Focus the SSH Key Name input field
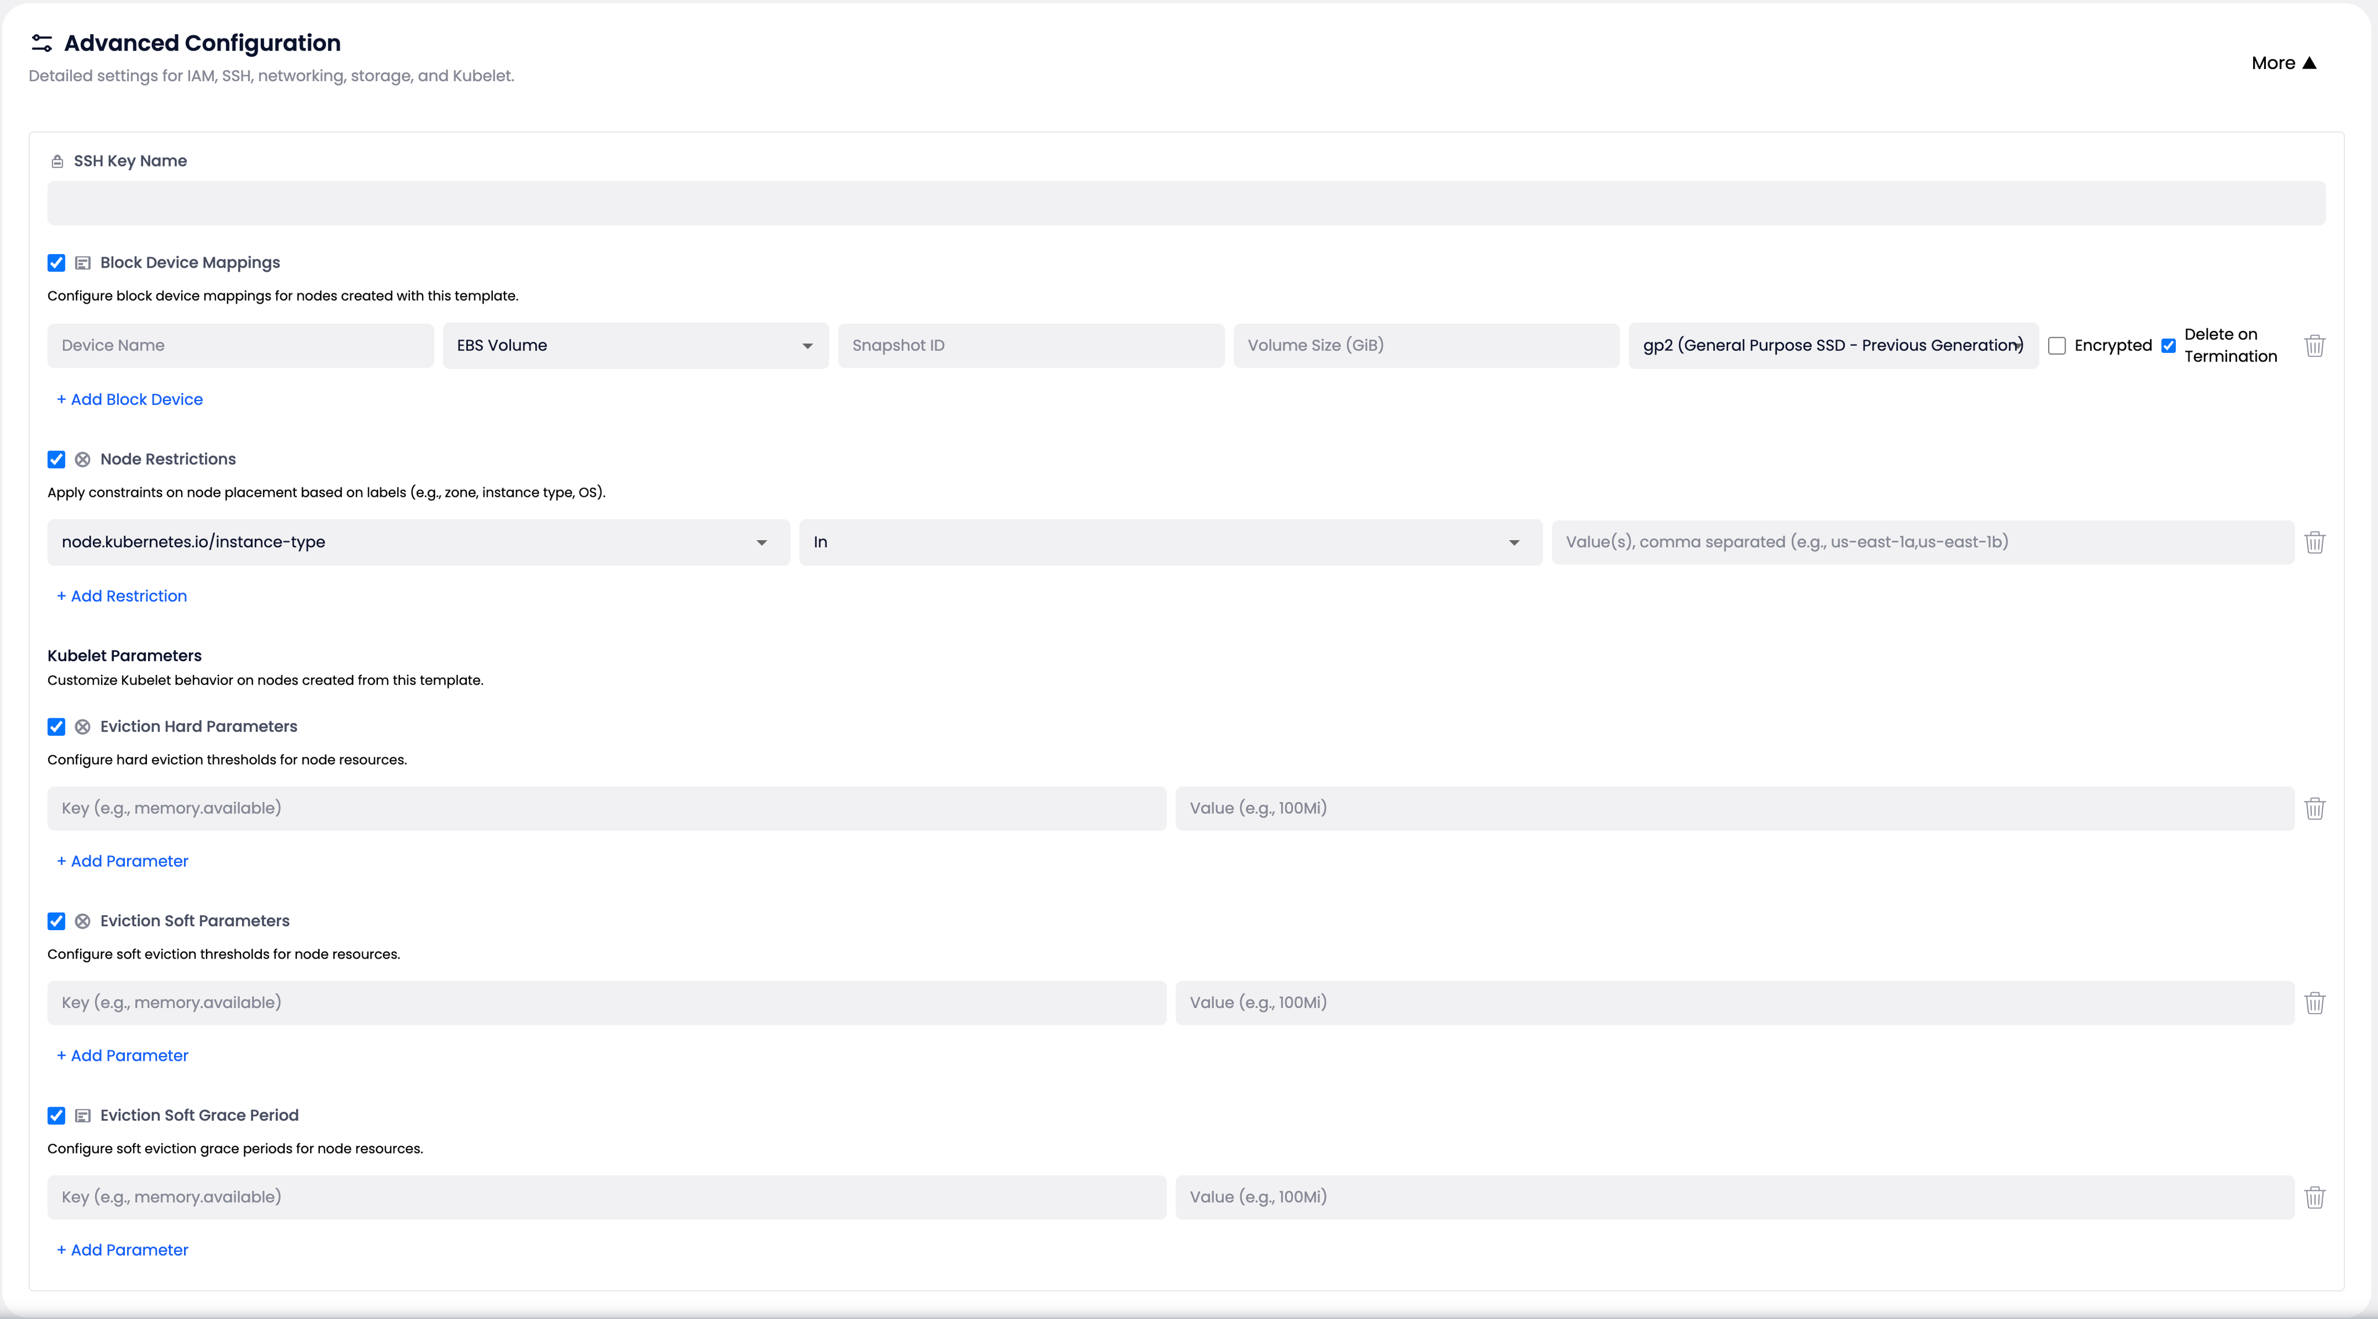This screenshot has height=1319, width=2378. (x=1186, y=203)
